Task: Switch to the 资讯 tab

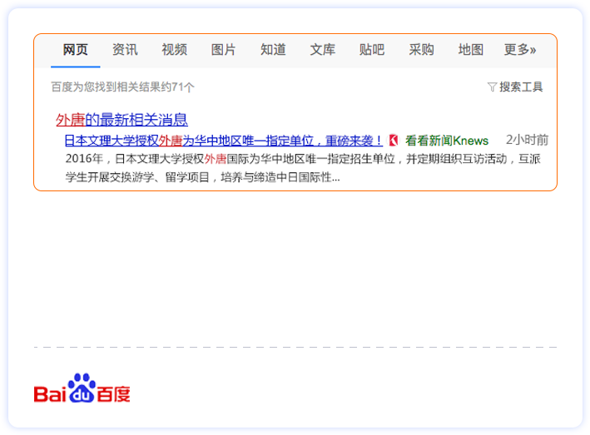Action: pos(125,50)
